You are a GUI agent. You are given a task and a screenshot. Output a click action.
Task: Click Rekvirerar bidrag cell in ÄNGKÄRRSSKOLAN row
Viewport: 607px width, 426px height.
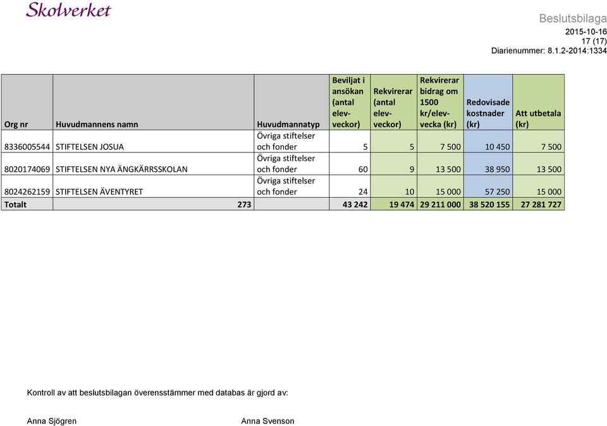[x=440, y=164]
